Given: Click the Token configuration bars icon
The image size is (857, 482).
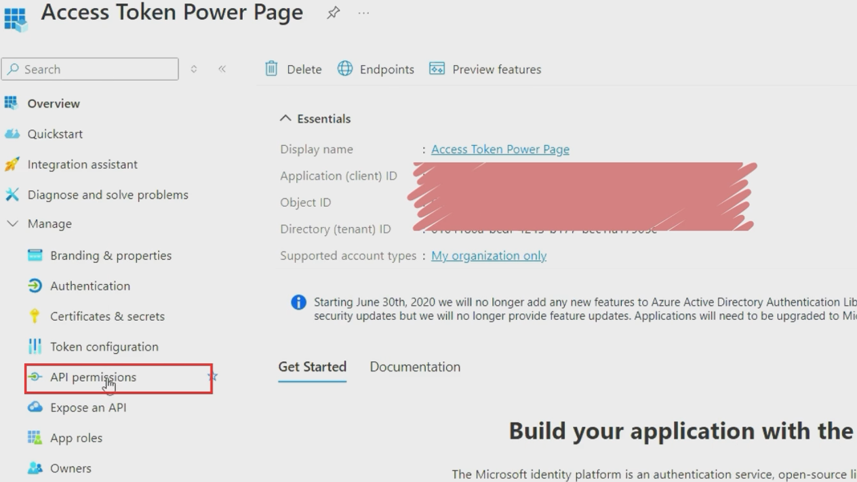Looking at the screenshot, I should click(35, 346).
